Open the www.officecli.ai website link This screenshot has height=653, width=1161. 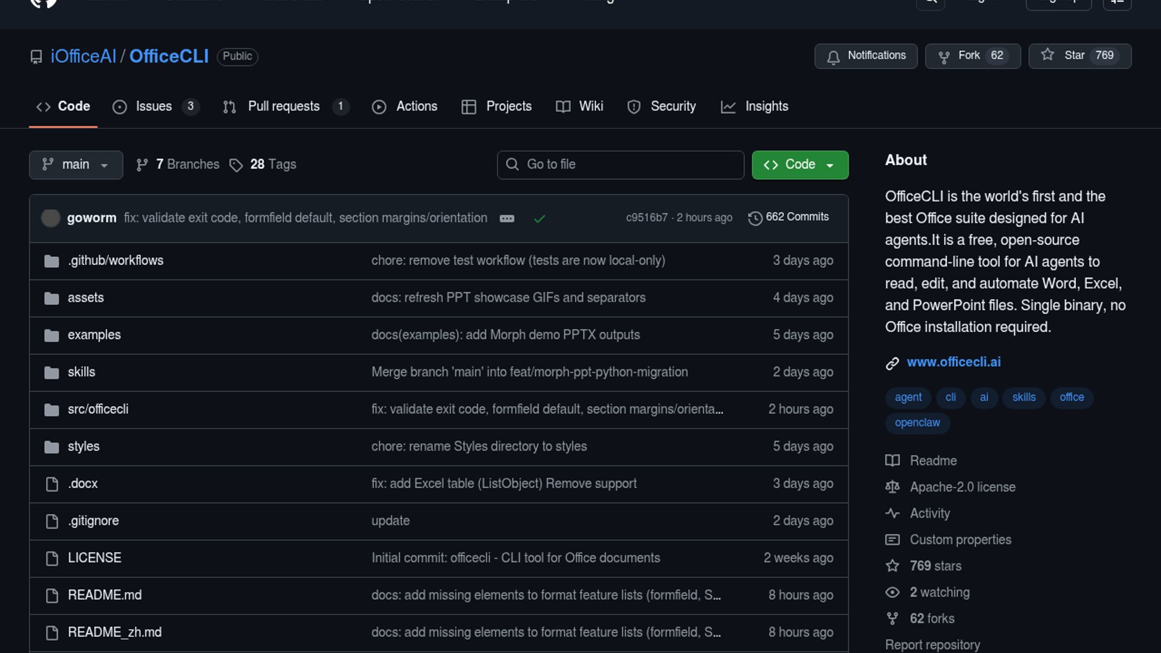click(953, 362)
